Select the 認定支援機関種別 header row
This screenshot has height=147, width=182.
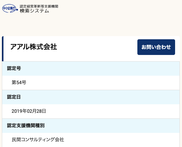coord(91,126)
